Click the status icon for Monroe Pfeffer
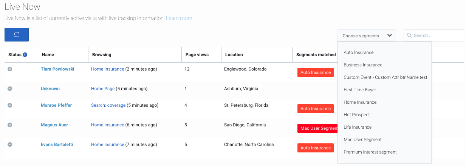The image size is (466, 166). pos(10,105)
